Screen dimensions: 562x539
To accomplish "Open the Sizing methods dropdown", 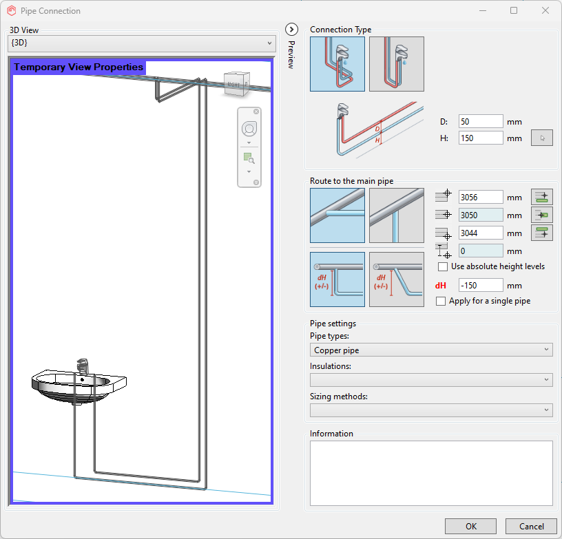I will 431,410.
